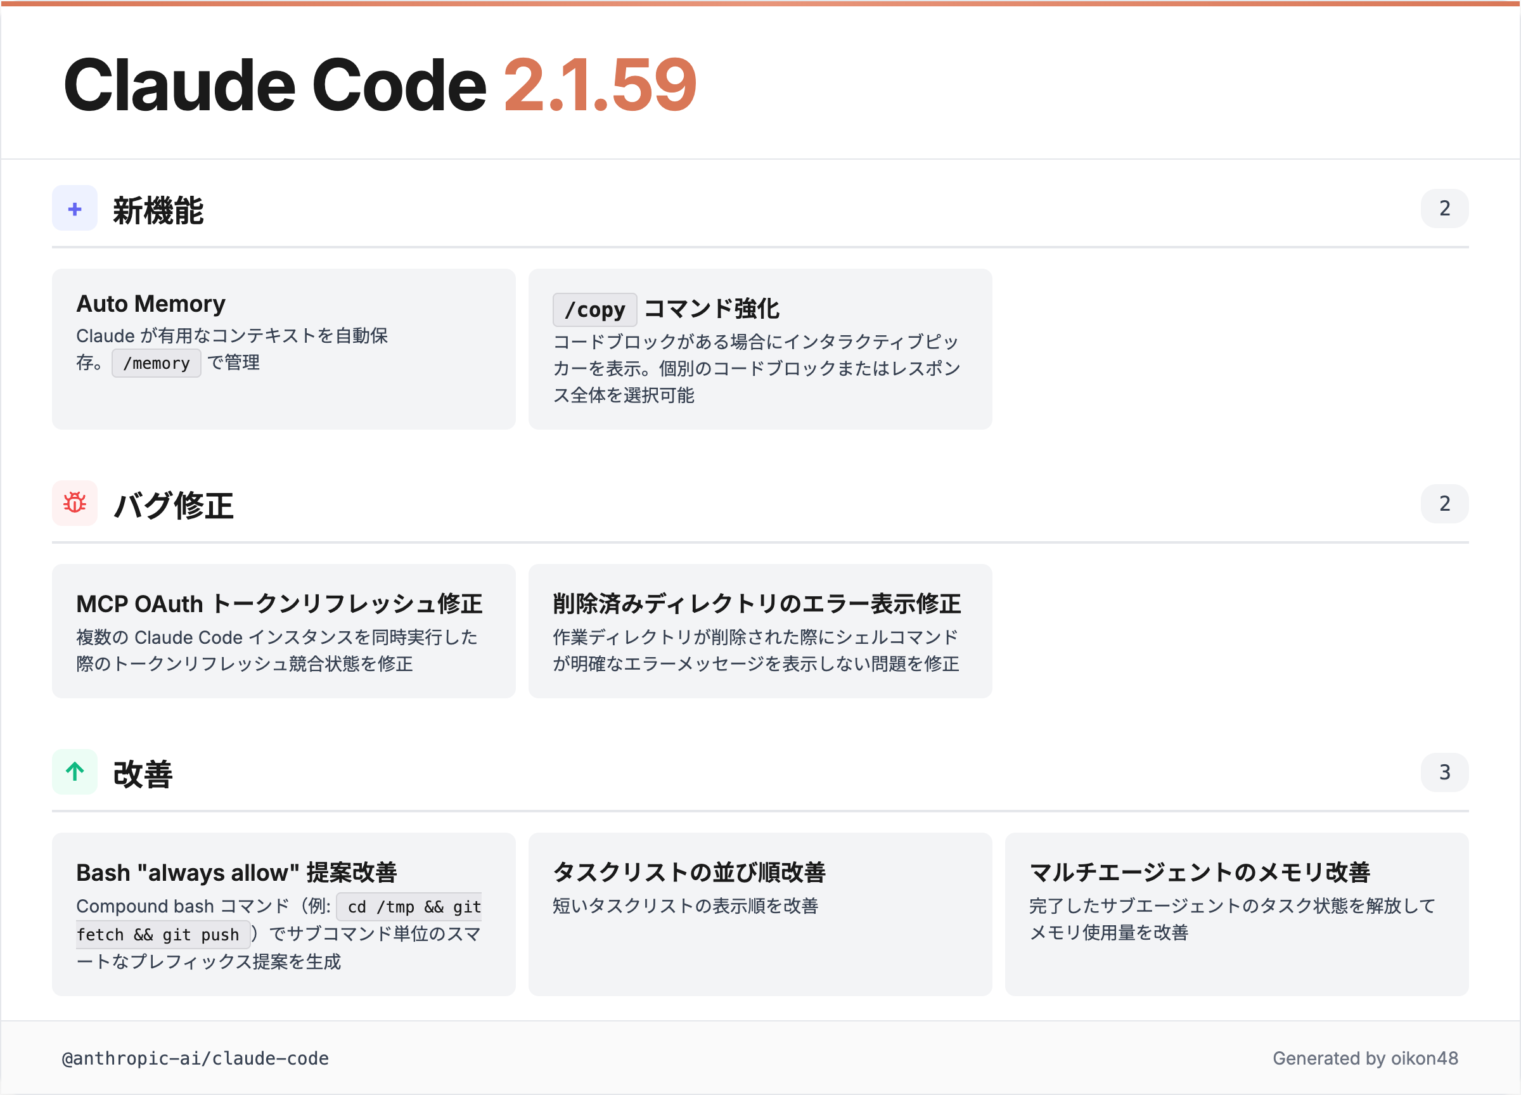
Task: Click the Auto Memory description beginning Claude が有用な
Action: (232, 349)
